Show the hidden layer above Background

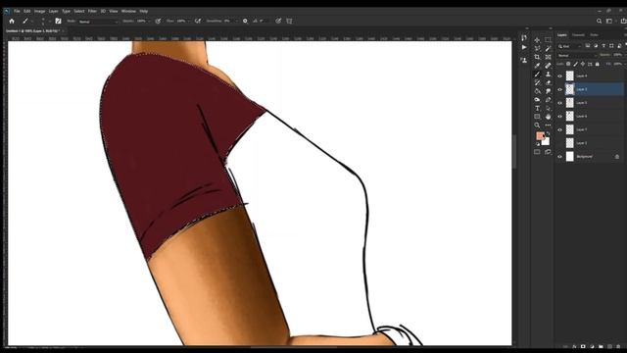click(x=559, y=143)
